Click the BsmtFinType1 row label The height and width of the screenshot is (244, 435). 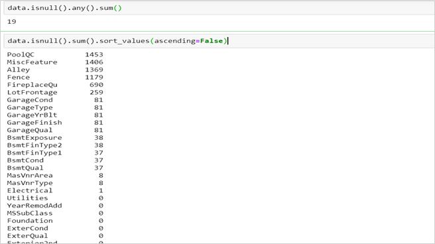(34, 152)
